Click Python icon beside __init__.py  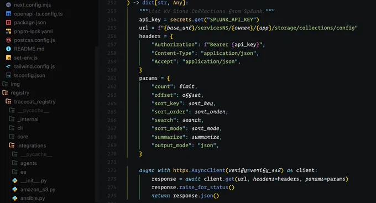click(x=15, y=181)
